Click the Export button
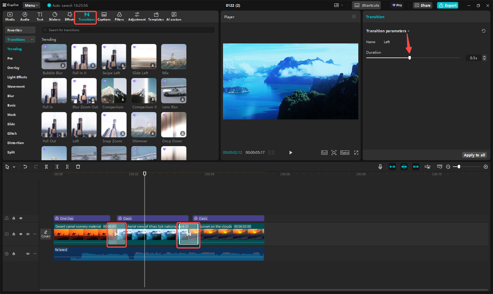The width and height of the screenshot is (493, 294). [x=448, y=5]
